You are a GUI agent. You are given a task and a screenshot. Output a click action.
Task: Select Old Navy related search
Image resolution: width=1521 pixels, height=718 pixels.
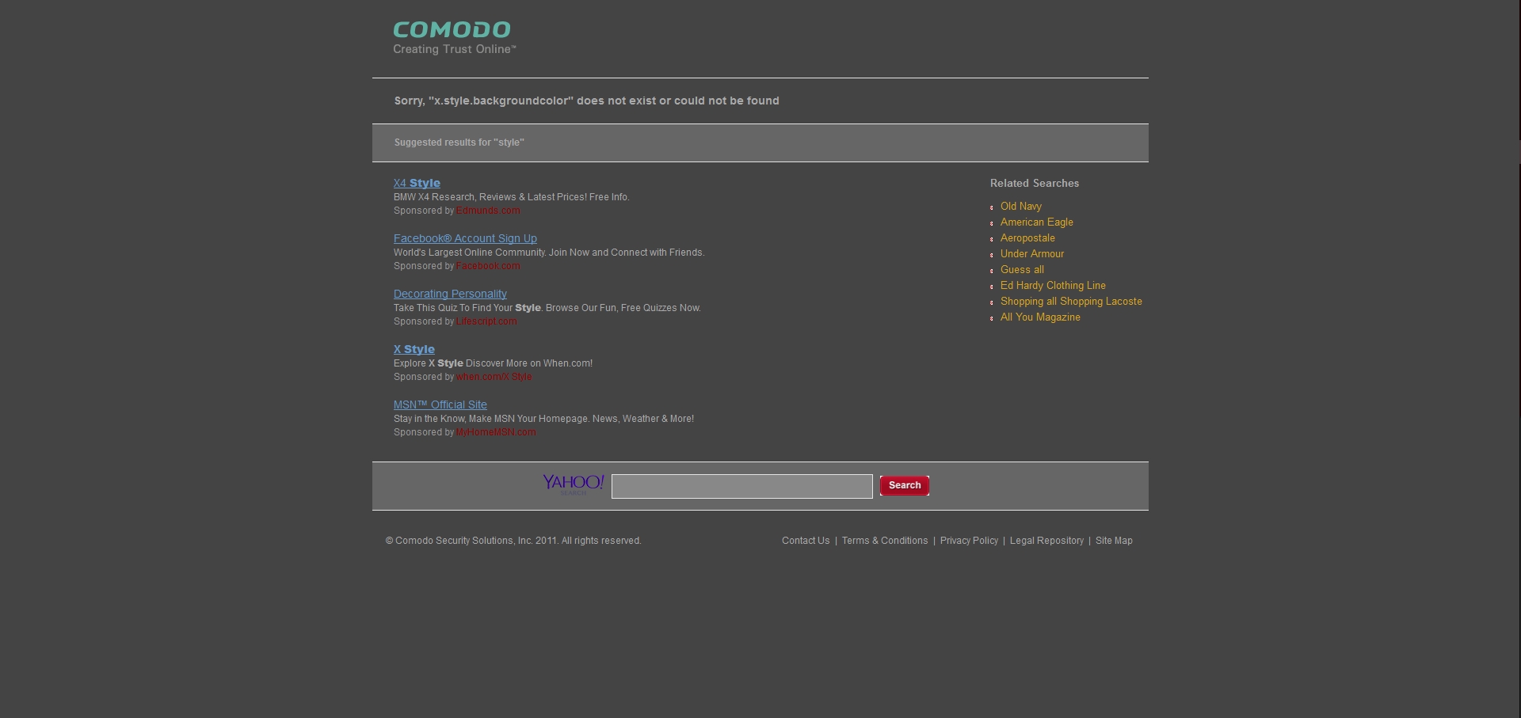click(1021, 206)
